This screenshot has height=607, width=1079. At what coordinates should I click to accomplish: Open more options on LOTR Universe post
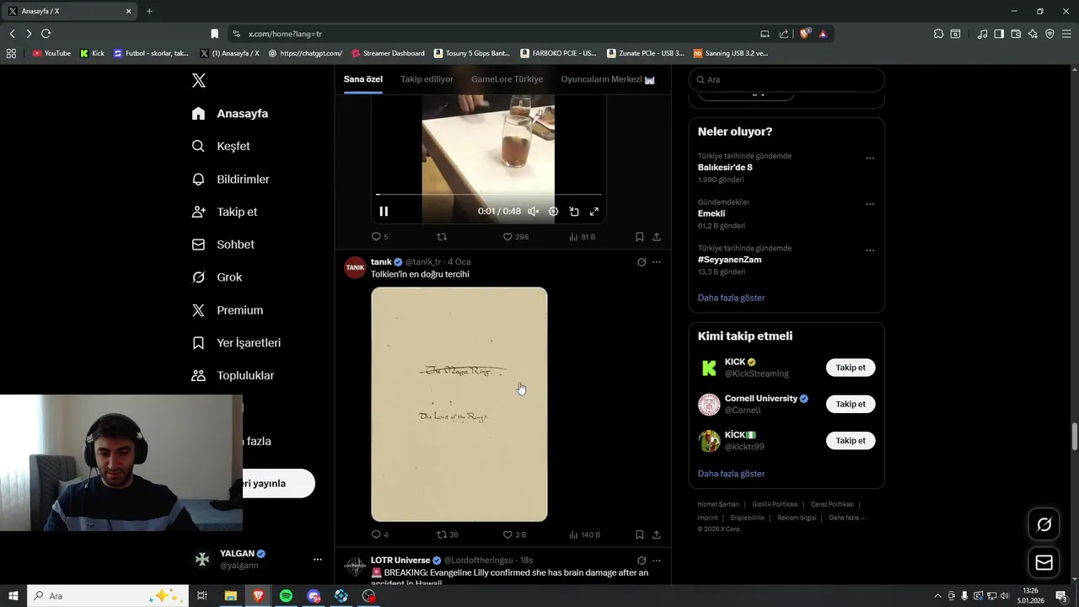point(657,561)
